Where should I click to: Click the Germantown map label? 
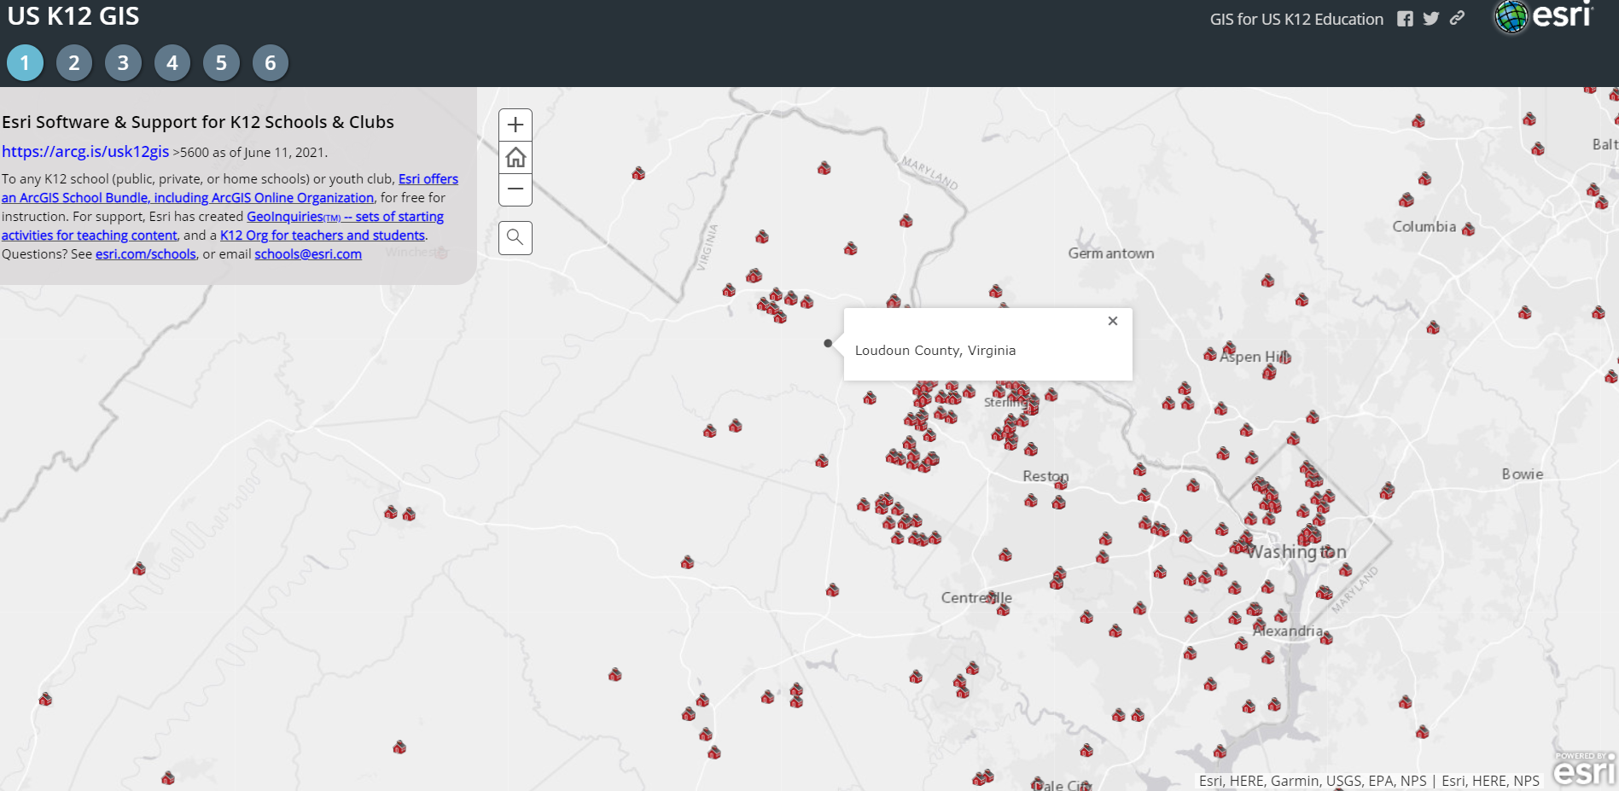point(1111,253)
